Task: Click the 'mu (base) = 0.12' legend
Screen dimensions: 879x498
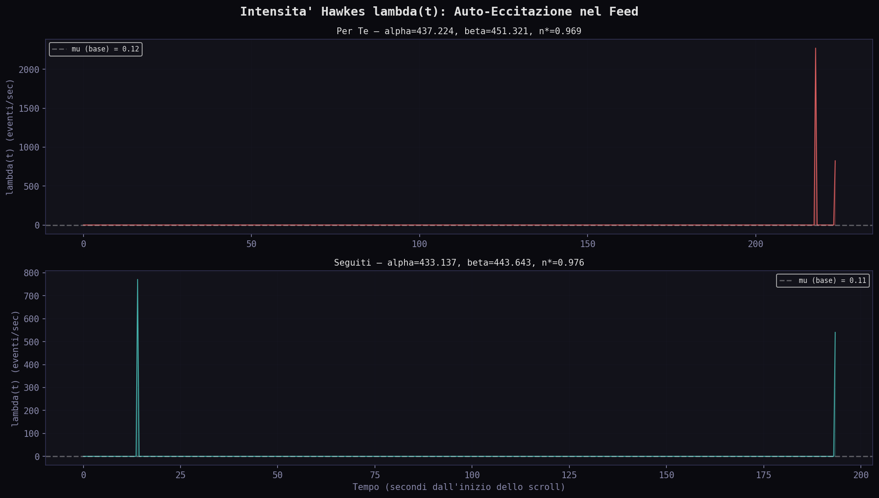Action: pos(96,49)
